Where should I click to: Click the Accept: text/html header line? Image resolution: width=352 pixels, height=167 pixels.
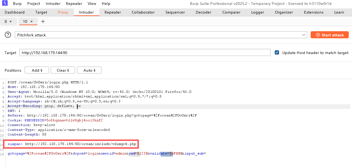click(84, 96)
